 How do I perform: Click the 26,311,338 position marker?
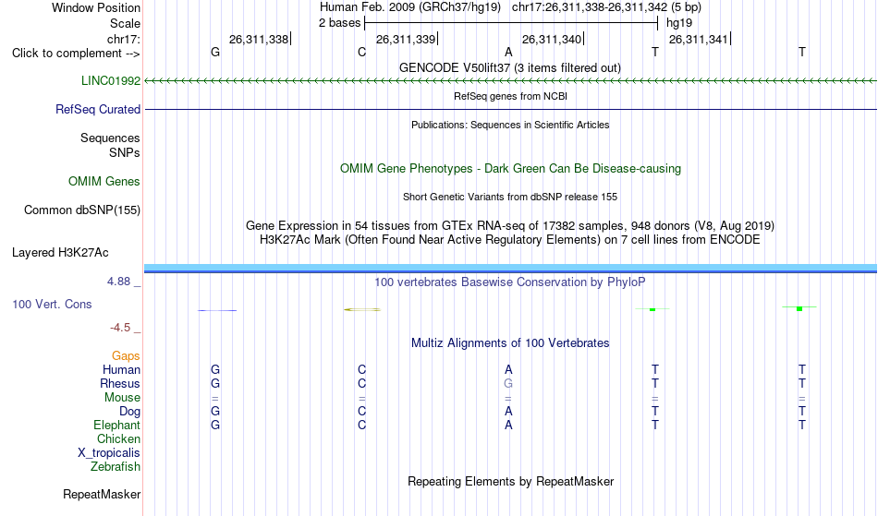(x=259, y=40)
